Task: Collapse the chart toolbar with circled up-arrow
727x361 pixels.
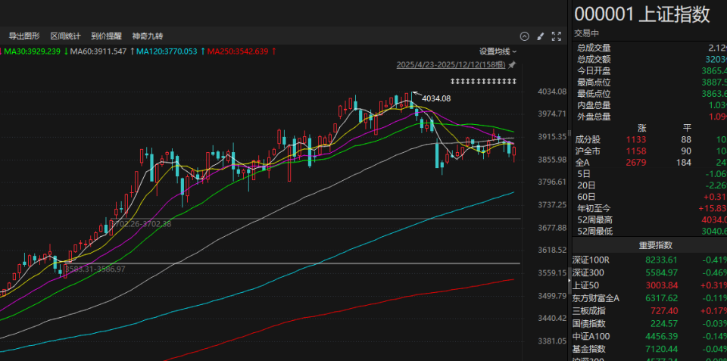Action: [524, 36]
